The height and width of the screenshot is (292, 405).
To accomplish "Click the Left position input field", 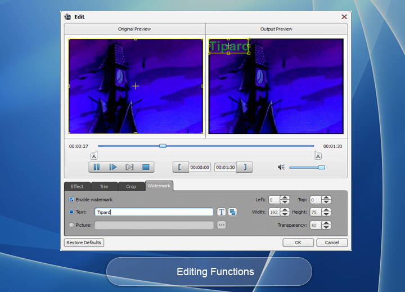I will pos(274,200).
